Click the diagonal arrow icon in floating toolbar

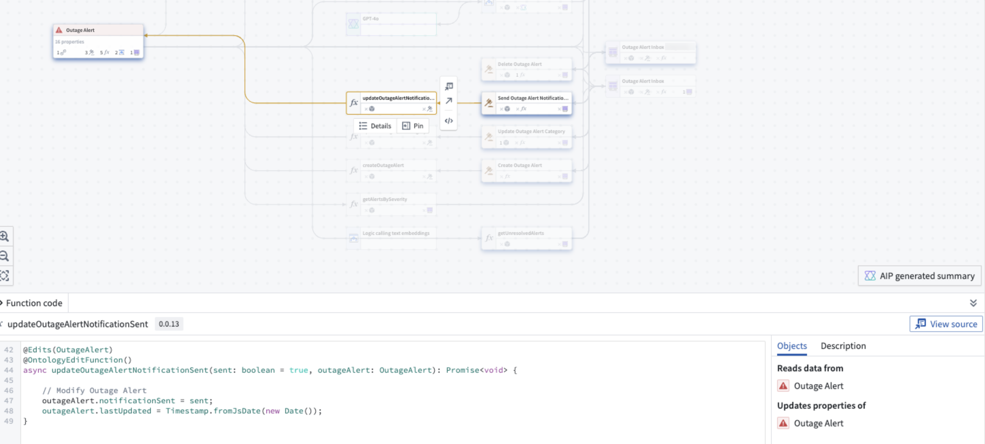click(449, 101)
